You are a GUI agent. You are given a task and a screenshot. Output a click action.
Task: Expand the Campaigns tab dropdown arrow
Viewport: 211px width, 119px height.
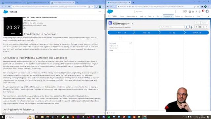pyautogui.click(x=194, y=16)
